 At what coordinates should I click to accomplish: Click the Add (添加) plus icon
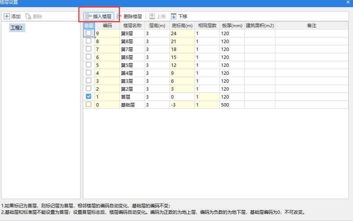[6, 16]
